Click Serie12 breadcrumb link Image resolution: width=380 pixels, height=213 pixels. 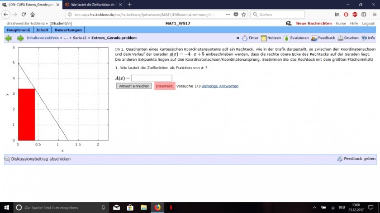pyautogui.click(x=79, y=38)
